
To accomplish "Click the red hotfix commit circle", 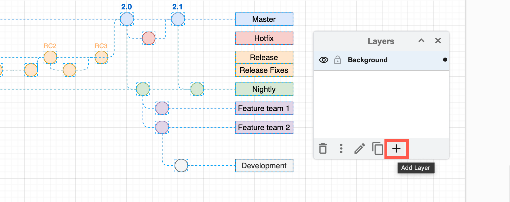I will 149,38.
